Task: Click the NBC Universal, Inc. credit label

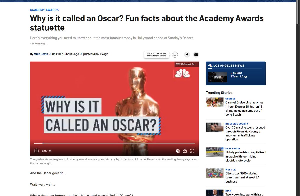Action: pos(187,64)
